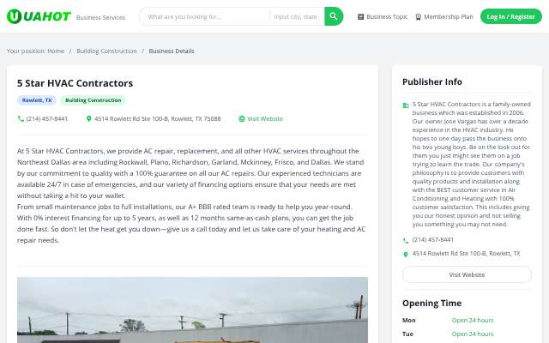Click the green search magnifier button
This screenshot has height=343, width=549.
tap(334, 16)
